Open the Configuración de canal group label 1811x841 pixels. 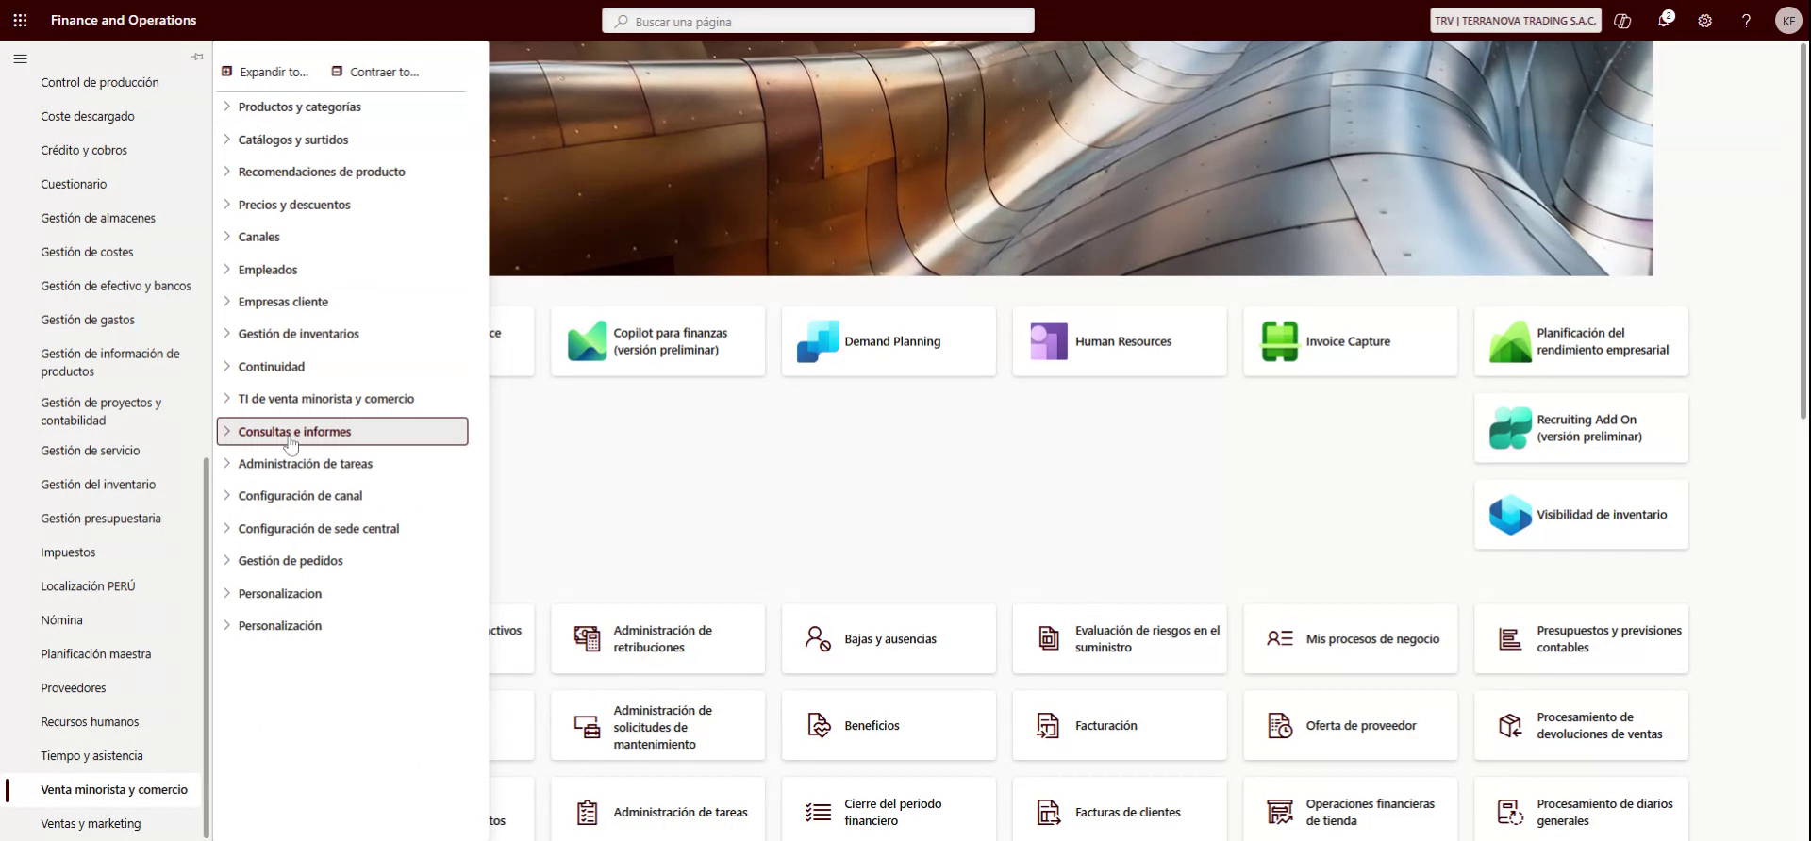click(300, 496)
